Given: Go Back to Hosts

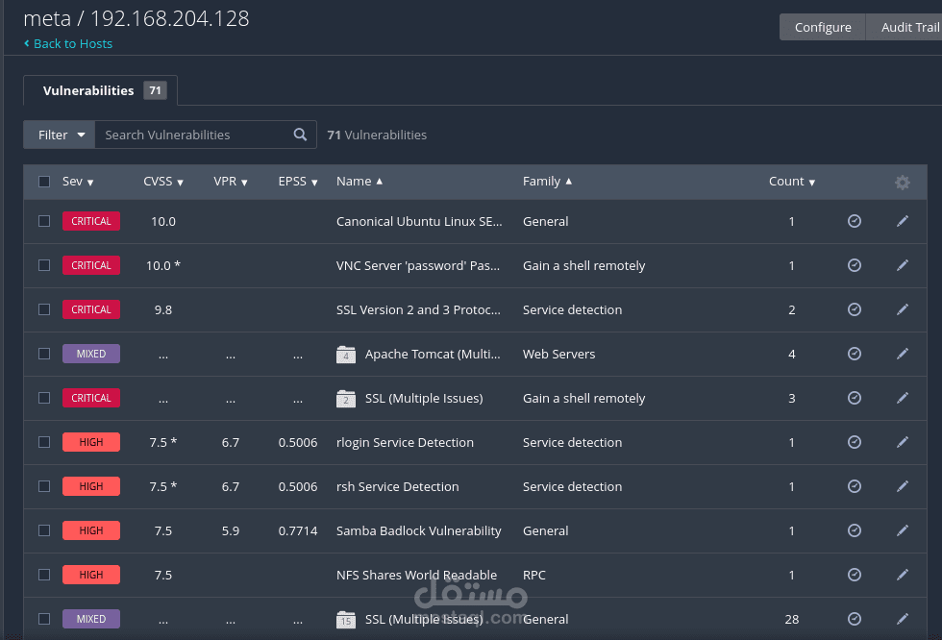Looking at the screenshot, I should tap(68, 44).
